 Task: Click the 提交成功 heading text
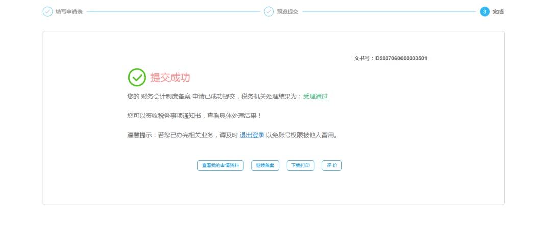[x=170, y=78]
